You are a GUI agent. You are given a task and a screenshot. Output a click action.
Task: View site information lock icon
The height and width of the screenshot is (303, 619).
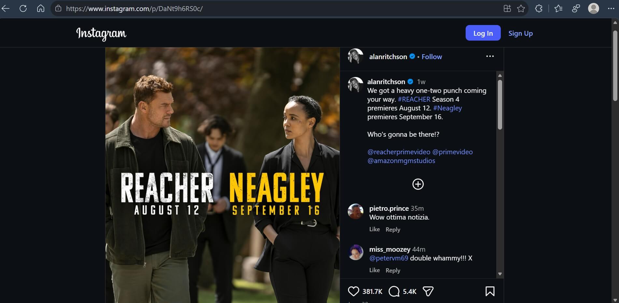[58, 8]
